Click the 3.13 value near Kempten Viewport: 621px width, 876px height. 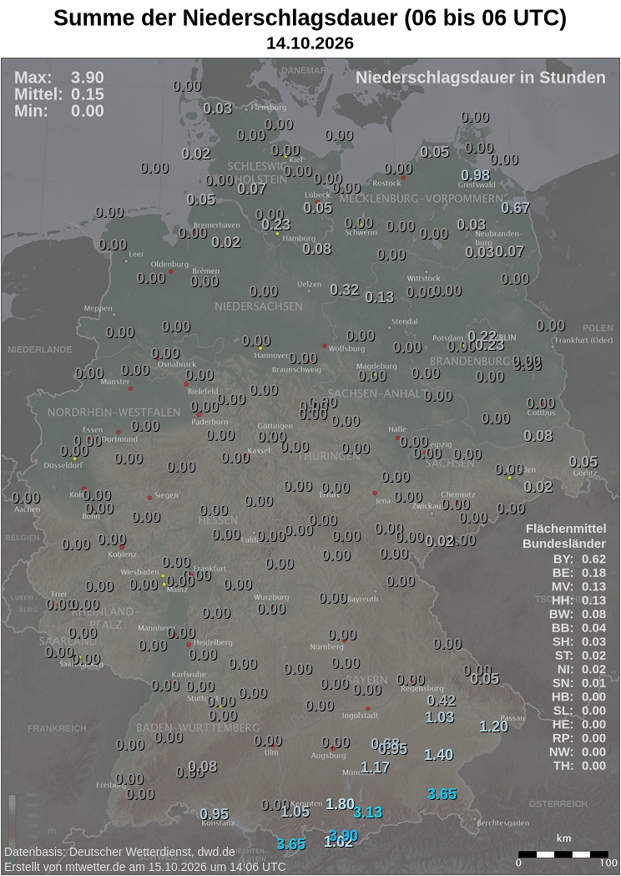click(368, 813)
